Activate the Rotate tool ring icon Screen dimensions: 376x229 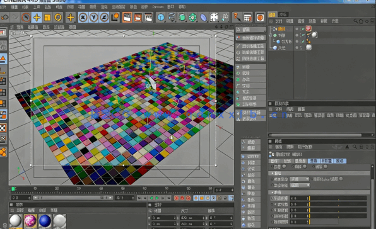click(x=58, y=18)
